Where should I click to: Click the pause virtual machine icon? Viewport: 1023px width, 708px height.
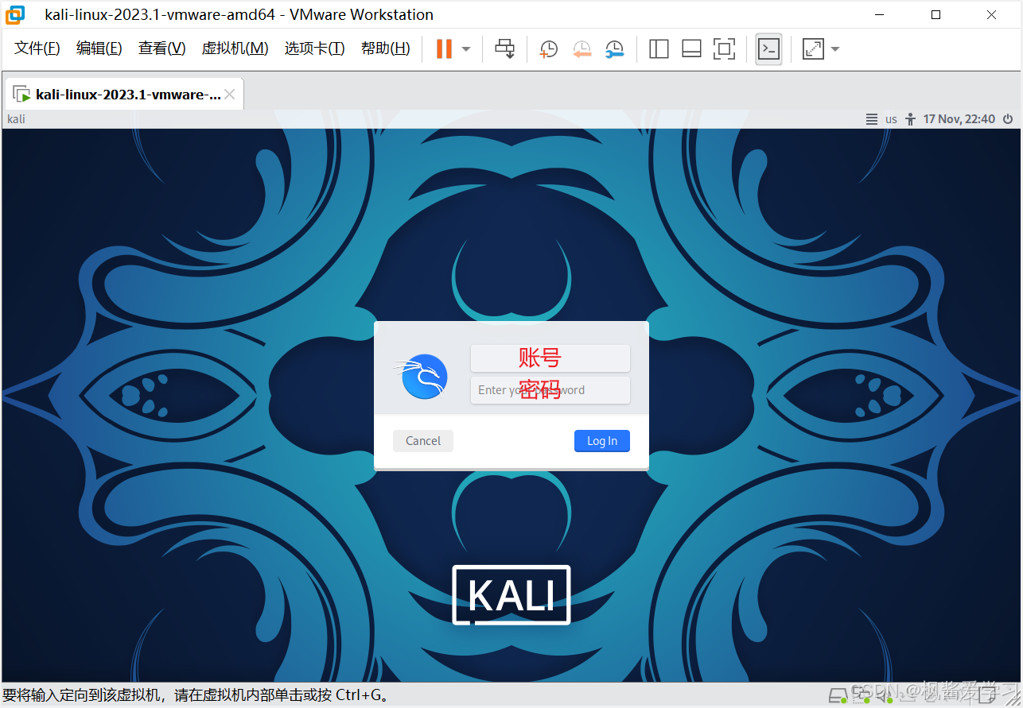click(444, 49)
